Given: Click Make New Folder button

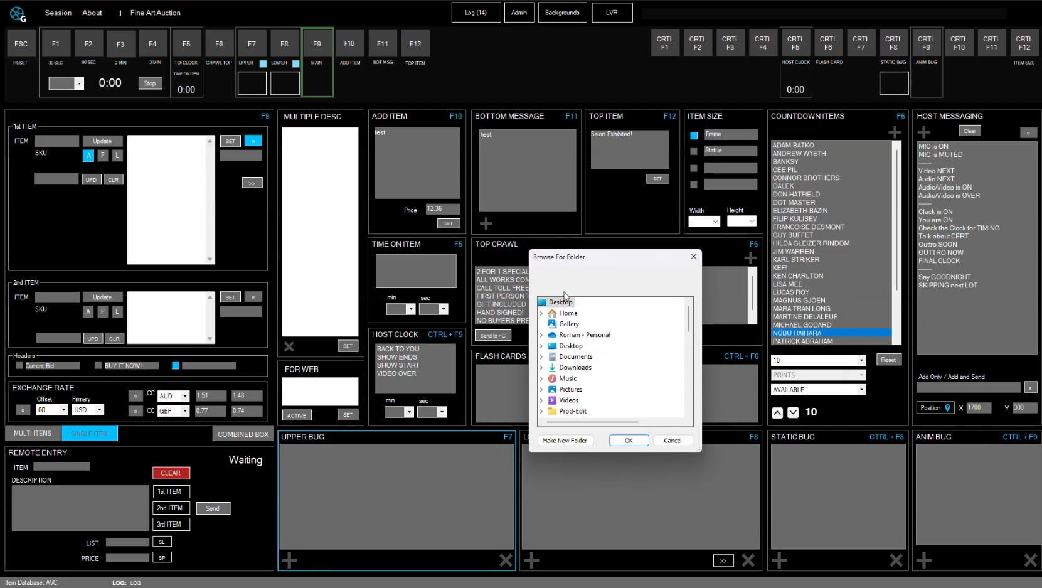Looking at the screenshot, I should pyautogui.click(x=565, y=441).
